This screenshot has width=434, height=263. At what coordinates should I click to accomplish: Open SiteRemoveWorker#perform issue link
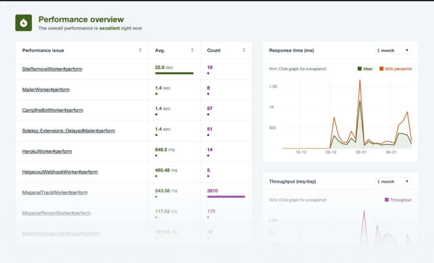[x=52, y=69]
